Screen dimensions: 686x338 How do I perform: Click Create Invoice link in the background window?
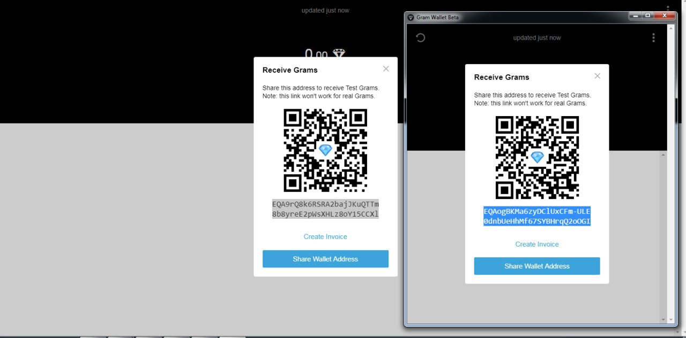coord(325,236)
